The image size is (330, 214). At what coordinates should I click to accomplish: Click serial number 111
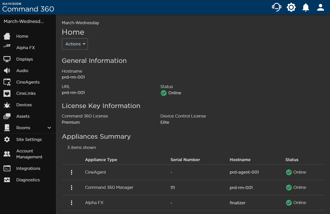[173, 188]
